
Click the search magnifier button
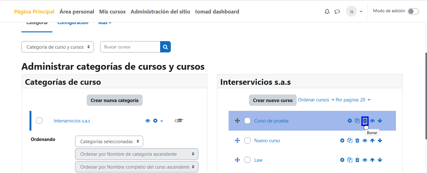165,47
